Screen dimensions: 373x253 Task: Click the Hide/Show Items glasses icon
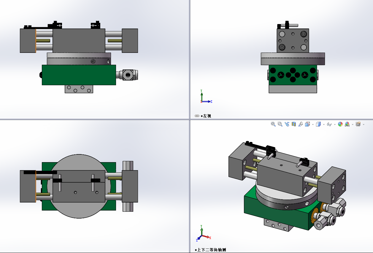click(329, 124)
